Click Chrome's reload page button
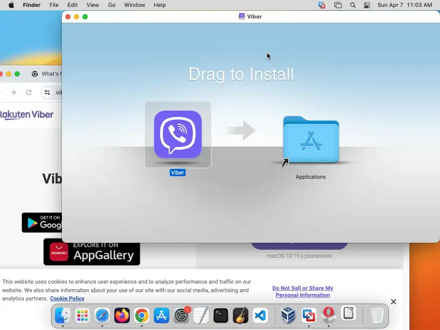Viewport: 440px width, 330px height. pyautogui.click(x=29, y=92)
